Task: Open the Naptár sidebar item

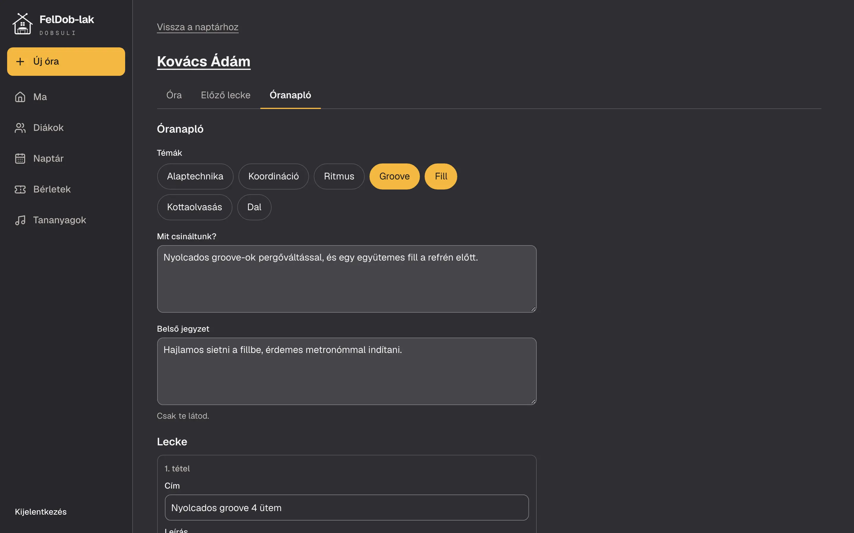Action: [66, 158]
